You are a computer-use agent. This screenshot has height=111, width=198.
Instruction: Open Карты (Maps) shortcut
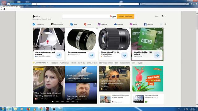(x=133, y=24)
